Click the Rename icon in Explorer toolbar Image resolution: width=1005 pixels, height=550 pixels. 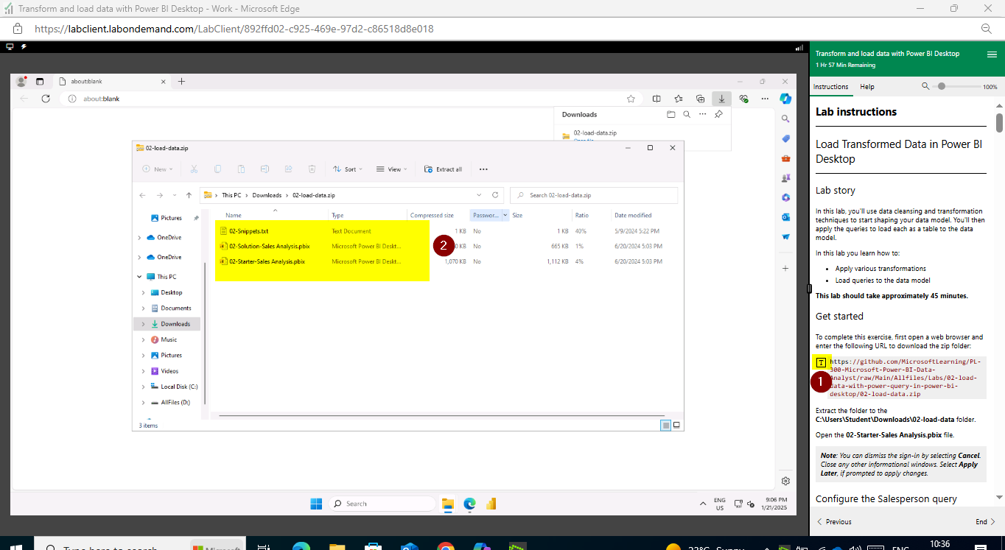pos(265,169)
